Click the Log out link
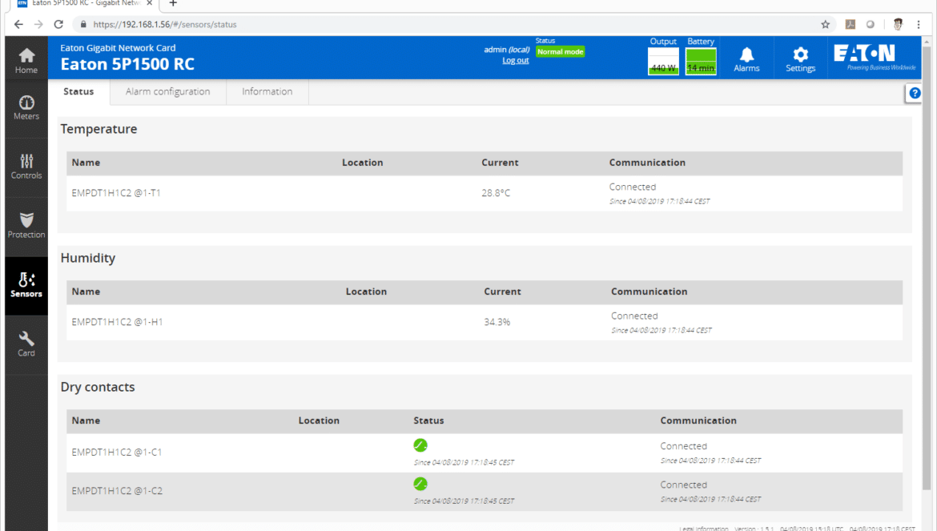 (515, 60)
